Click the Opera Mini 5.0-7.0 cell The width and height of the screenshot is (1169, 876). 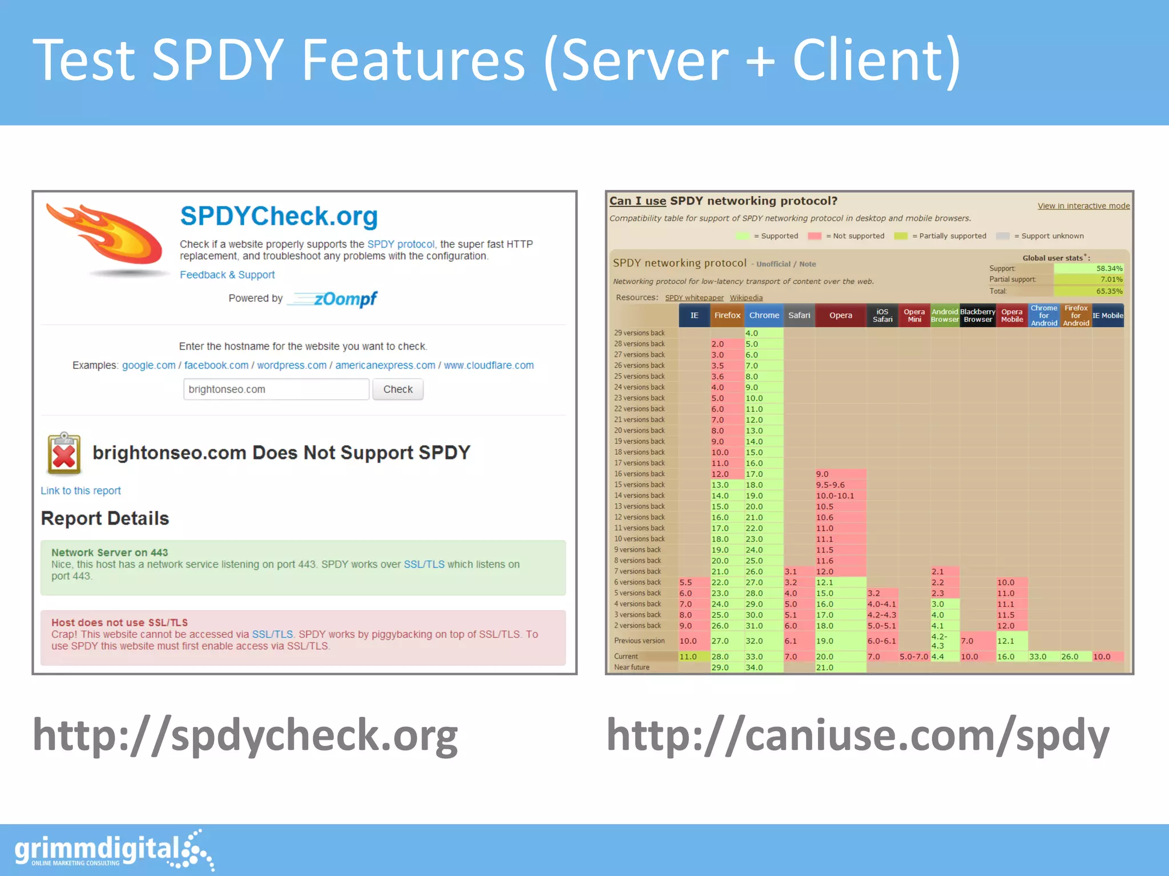tap(914, 657)
